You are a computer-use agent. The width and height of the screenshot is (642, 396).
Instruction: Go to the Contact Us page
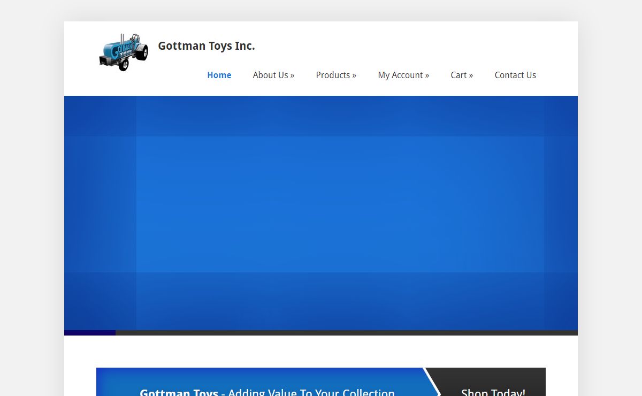click(515, 75)
